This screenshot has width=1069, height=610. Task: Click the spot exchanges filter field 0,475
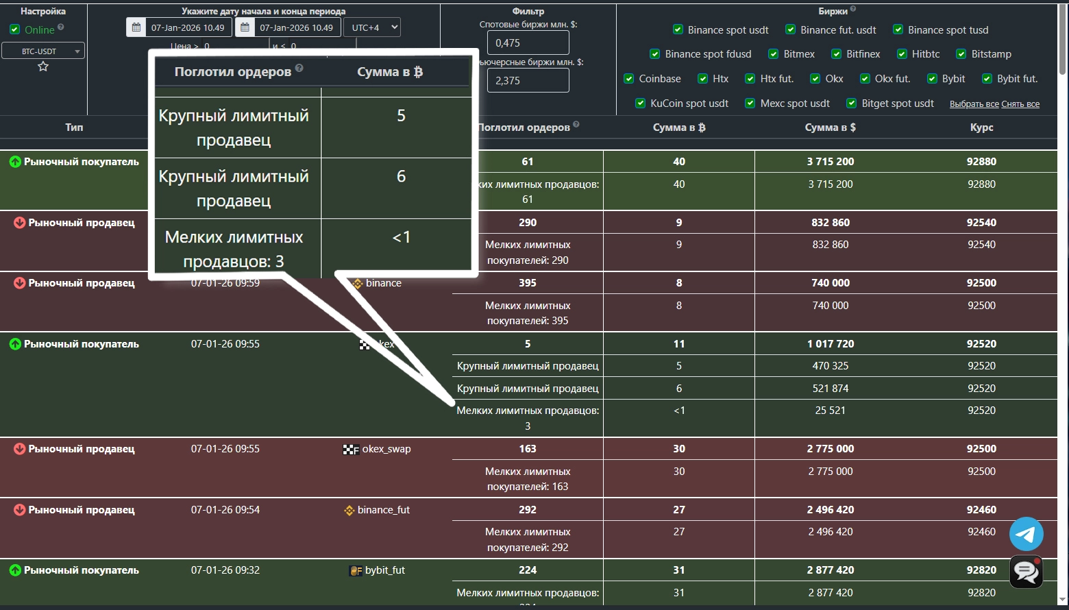click(x=528, y=42)
